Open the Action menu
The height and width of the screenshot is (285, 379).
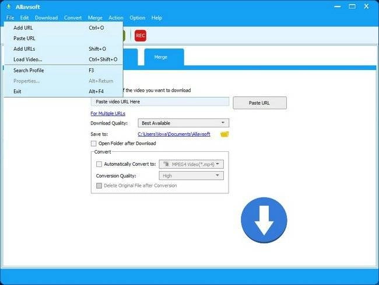pyautogui.click(x=116, y=18)
